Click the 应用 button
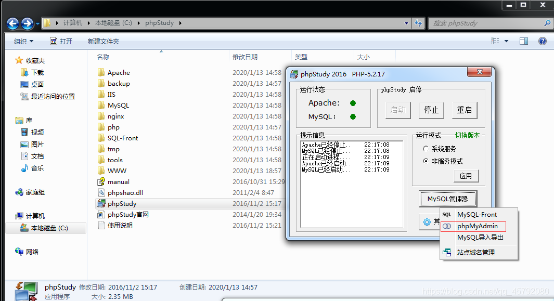This screenshot has width=554, height=301. coord(466,176)
